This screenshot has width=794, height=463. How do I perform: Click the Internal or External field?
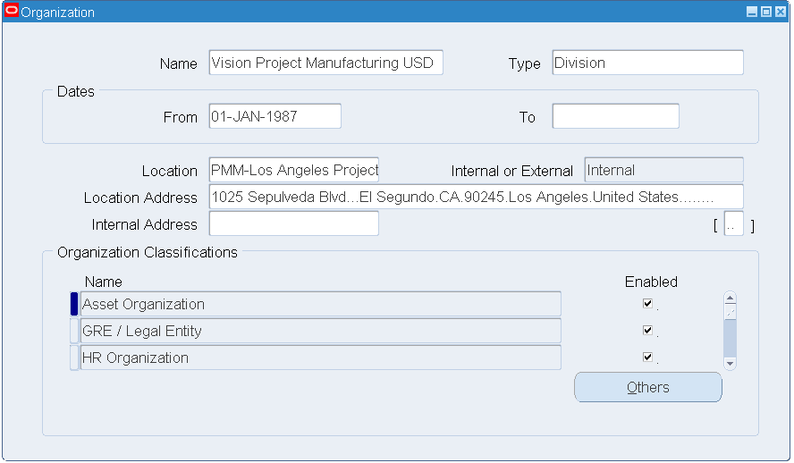point(663,170)
